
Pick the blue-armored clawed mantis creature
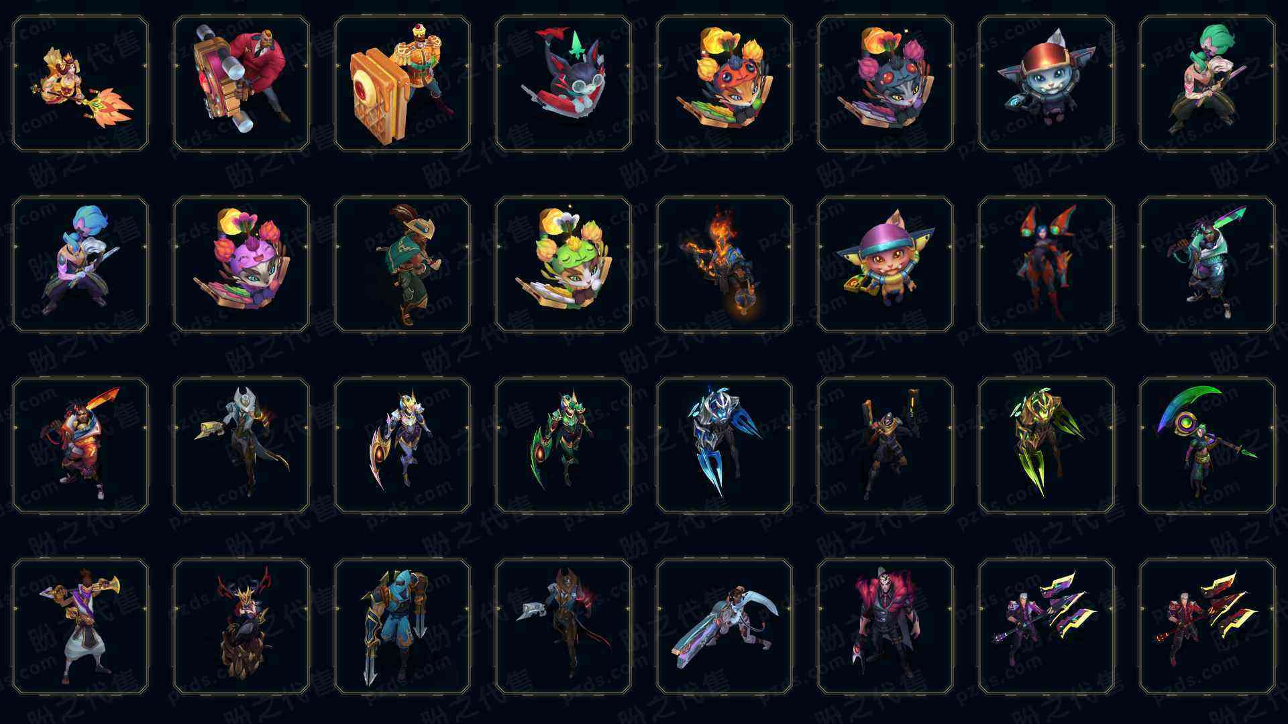[724, 445]
